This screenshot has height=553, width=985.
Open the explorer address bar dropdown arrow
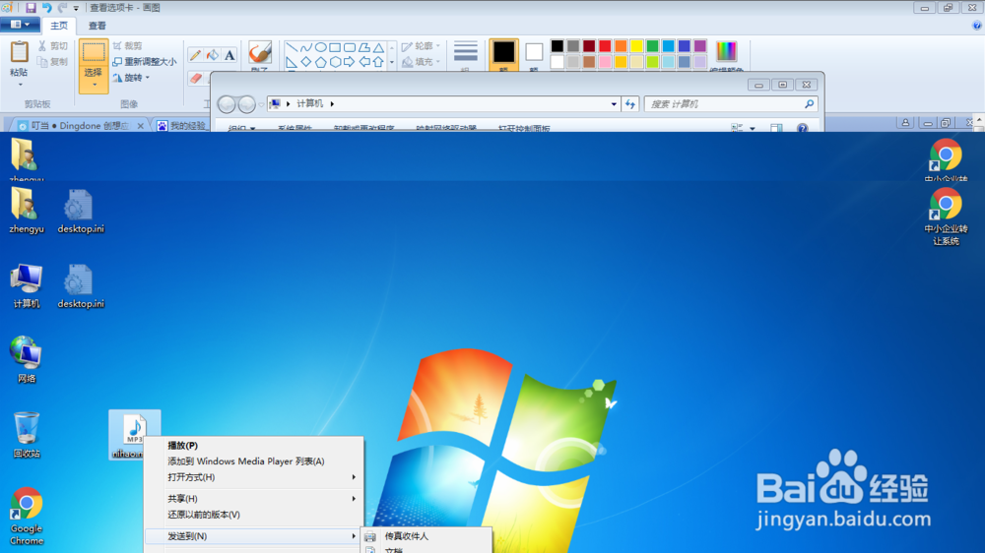pos(614,104)
